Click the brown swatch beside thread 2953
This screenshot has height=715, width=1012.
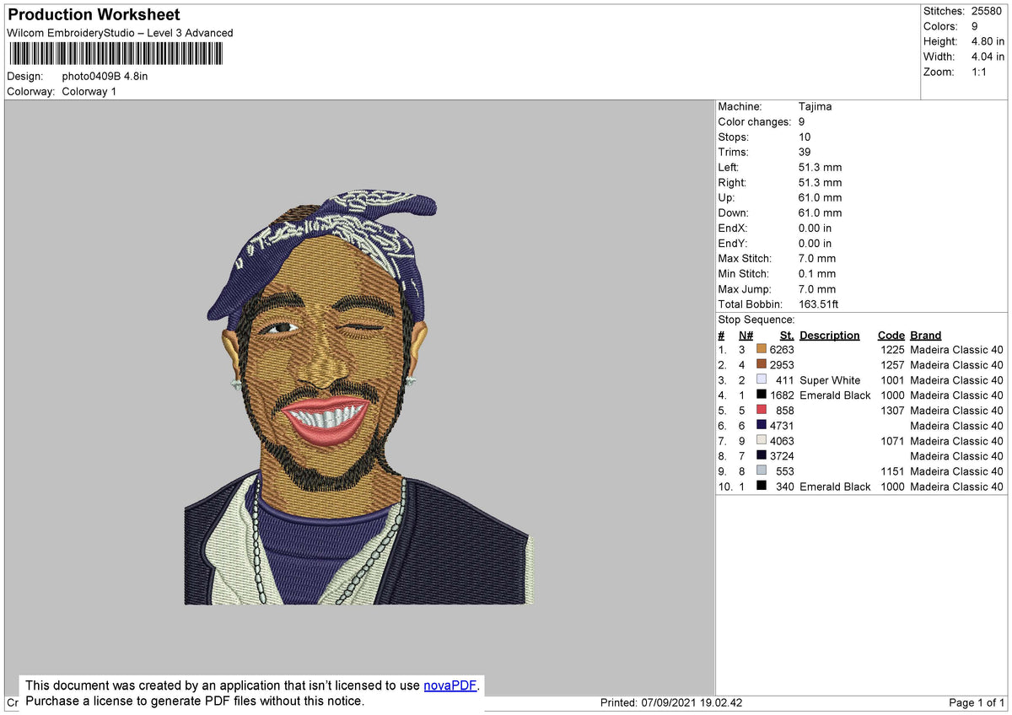[x=762, y=364]
